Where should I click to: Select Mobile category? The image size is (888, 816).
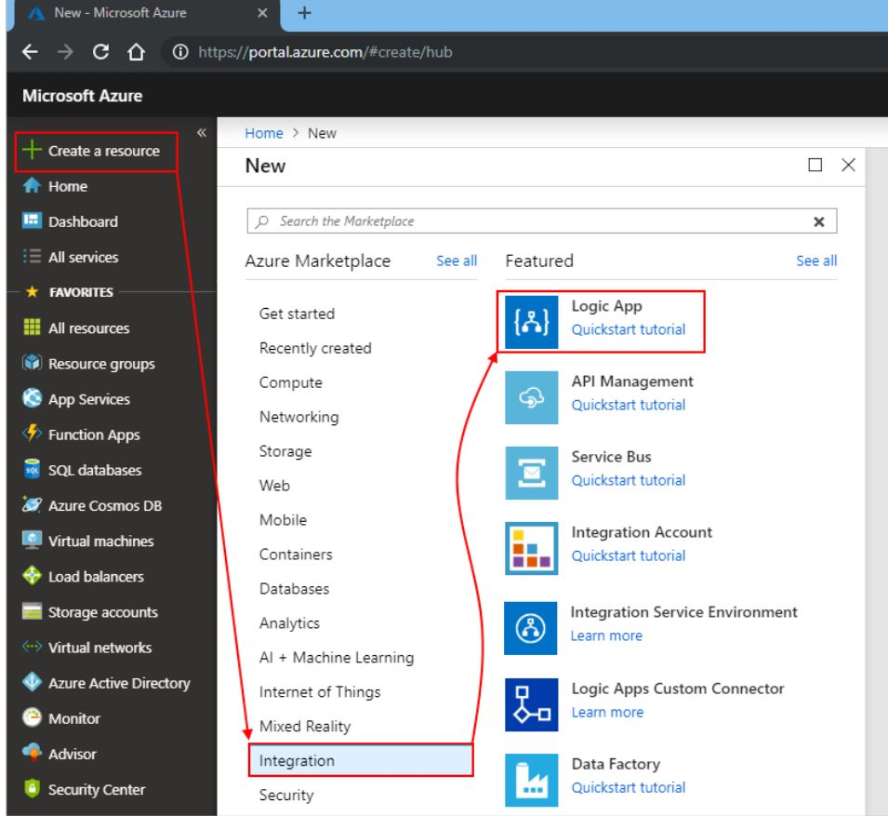[283, 519]
